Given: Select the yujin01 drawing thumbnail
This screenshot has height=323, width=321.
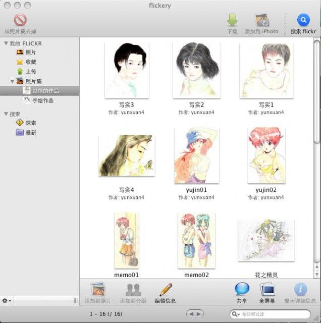Looking at the screenshot, I should tap(196, 155).
